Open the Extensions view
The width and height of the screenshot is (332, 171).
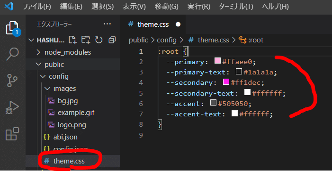[12, 134]
